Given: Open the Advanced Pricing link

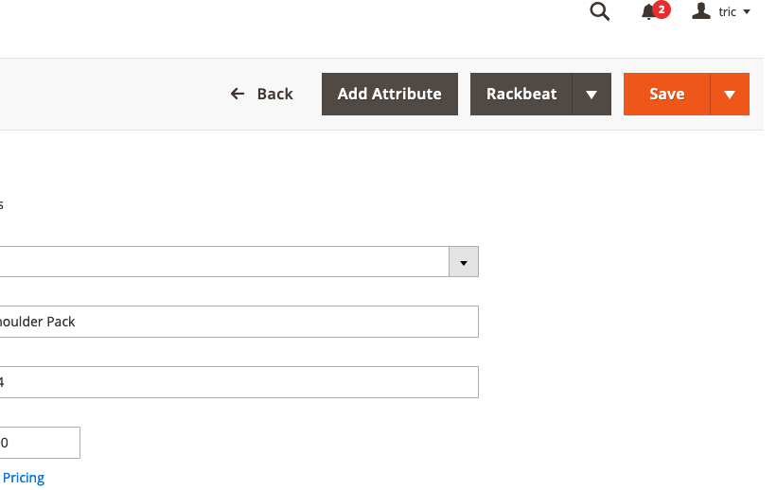Looking at the screenshot, I should [x=24, y=478].
